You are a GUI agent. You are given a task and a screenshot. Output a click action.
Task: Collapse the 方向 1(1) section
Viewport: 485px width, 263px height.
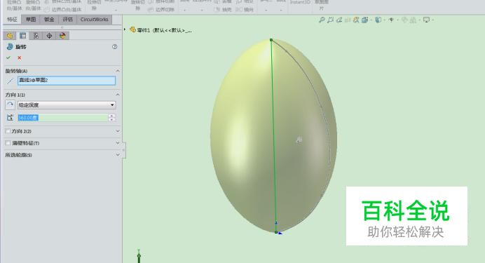pyautogui.click(x=118, y=95)
